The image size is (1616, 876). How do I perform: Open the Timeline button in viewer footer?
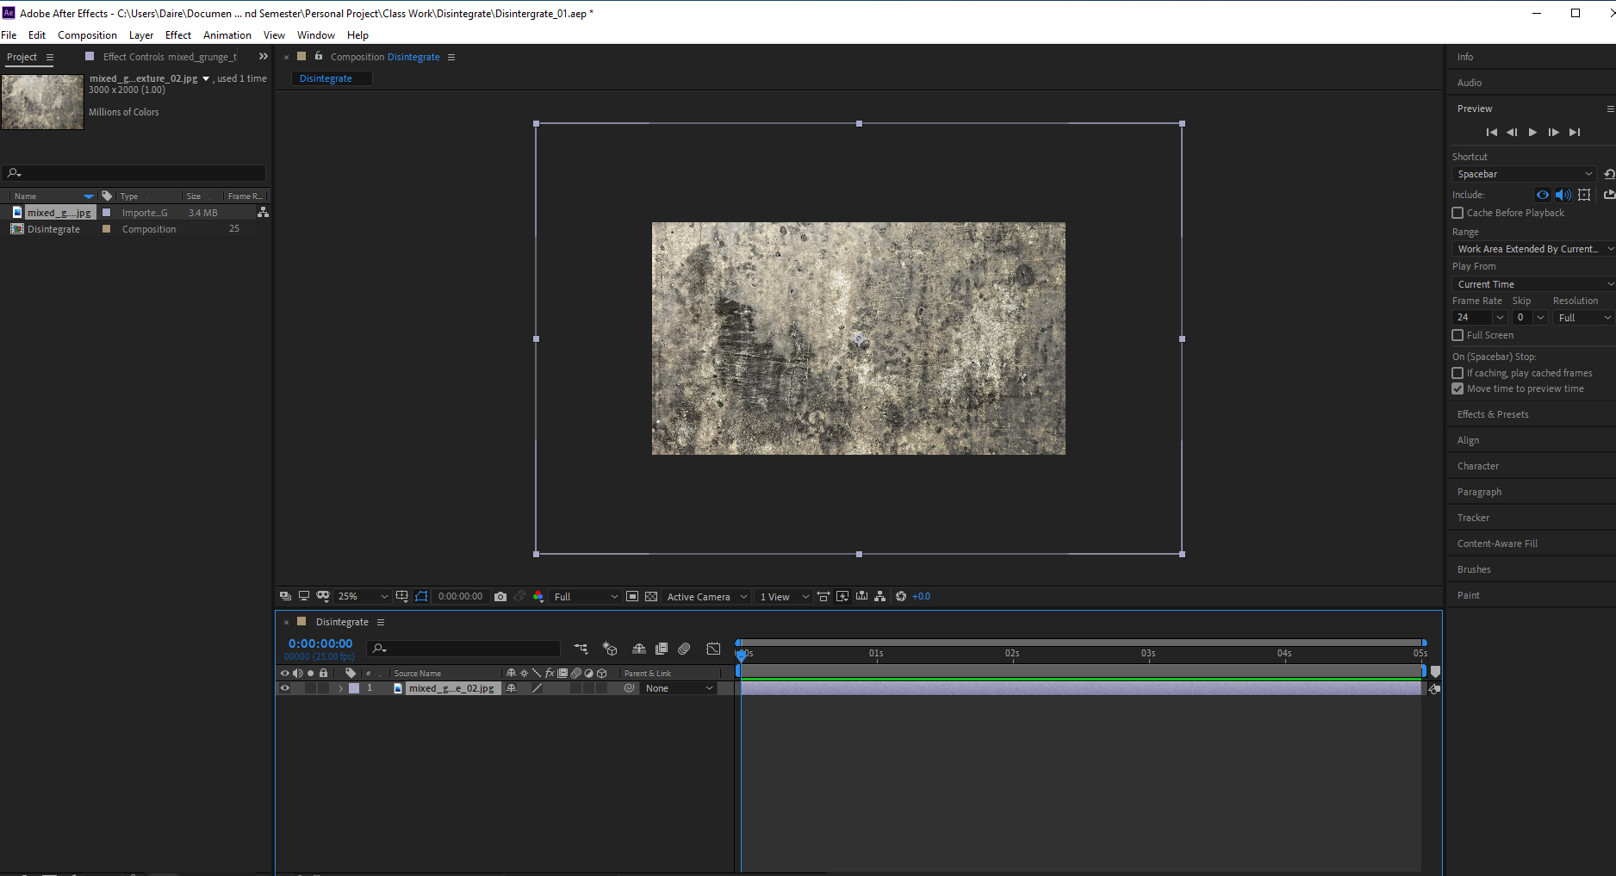coord(861,596)
